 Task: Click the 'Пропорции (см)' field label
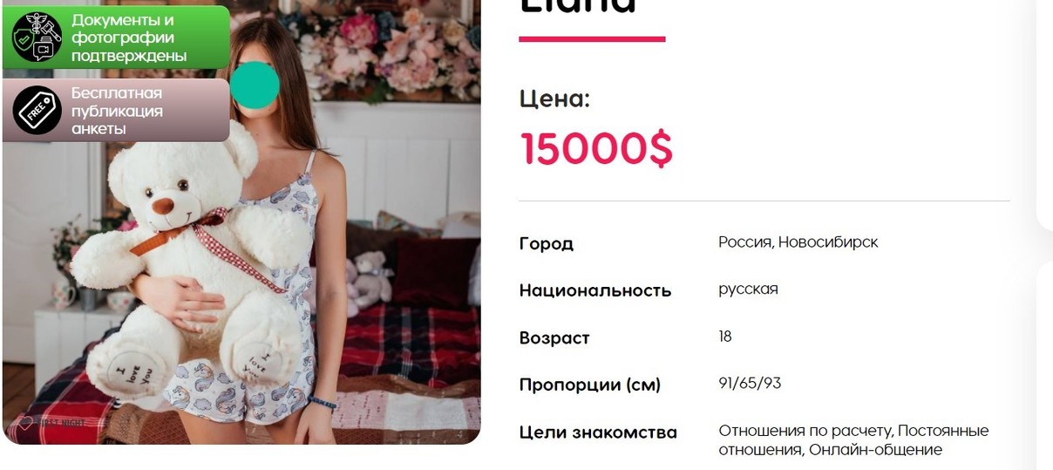click(x=590, y=385)
